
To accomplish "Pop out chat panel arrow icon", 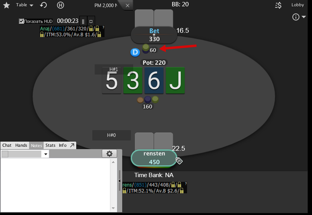I will click(72, 145).
